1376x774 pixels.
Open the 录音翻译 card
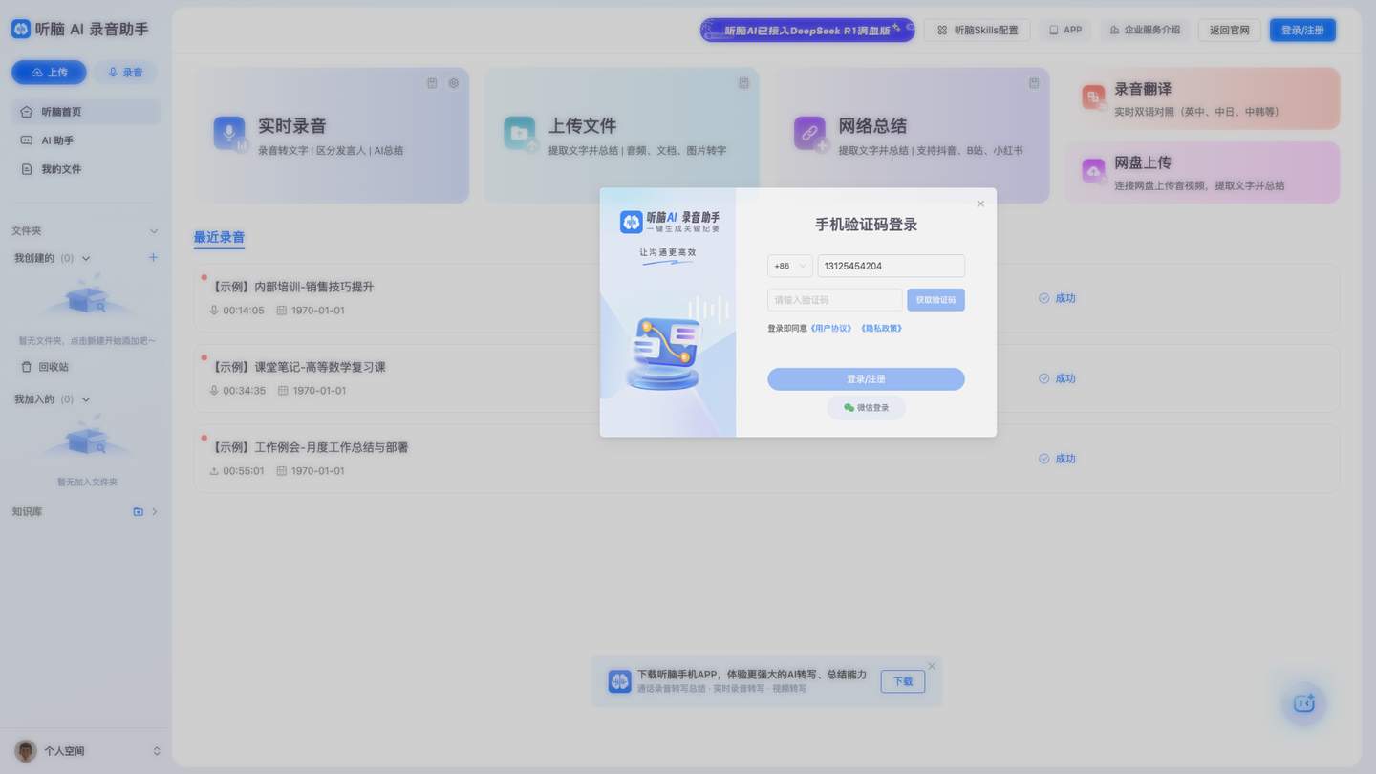pyautogui.click(x=1202, y=97)
